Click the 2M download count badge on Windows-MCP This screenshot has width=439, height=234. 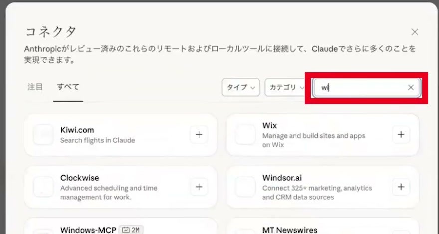tap(131, 230)
